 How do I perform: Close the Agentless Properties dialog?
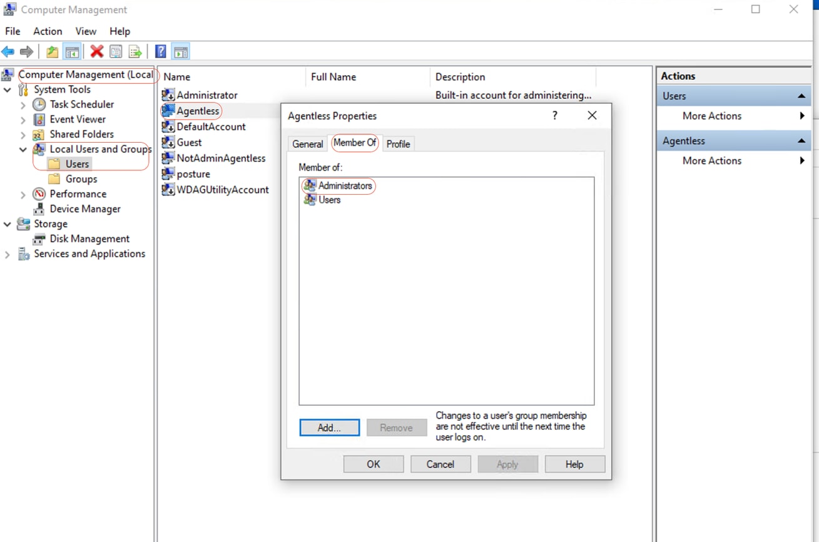592,115
